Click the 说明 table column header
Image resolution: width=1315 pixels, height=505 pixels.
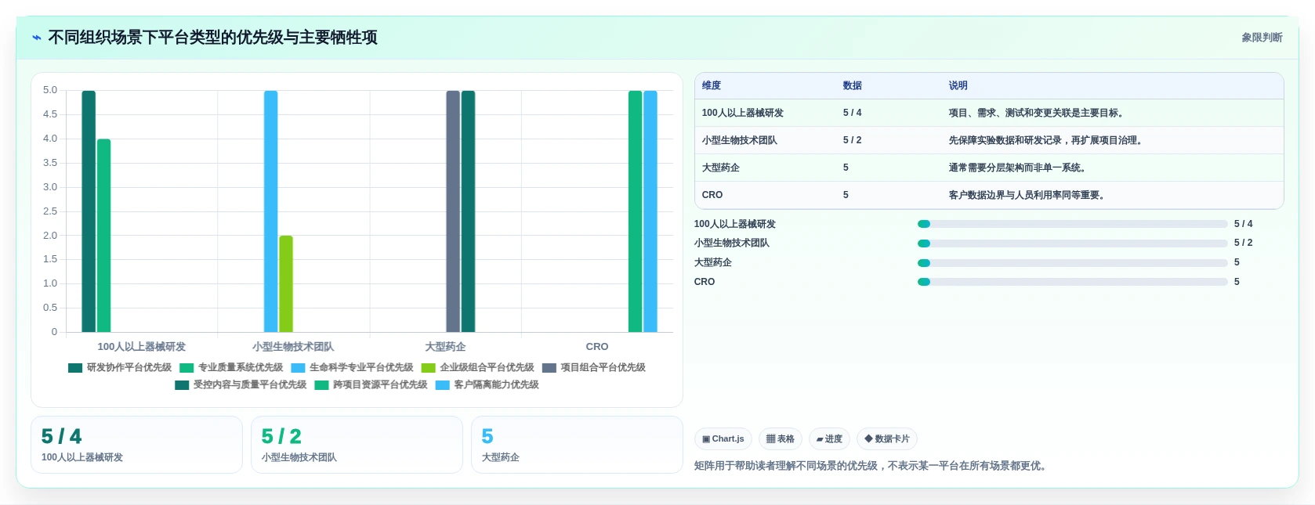958,86
